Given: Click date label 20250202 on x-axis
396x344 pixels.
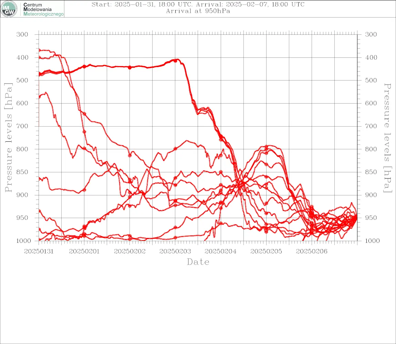Looking at the screenshot, I should pos(130,251).
